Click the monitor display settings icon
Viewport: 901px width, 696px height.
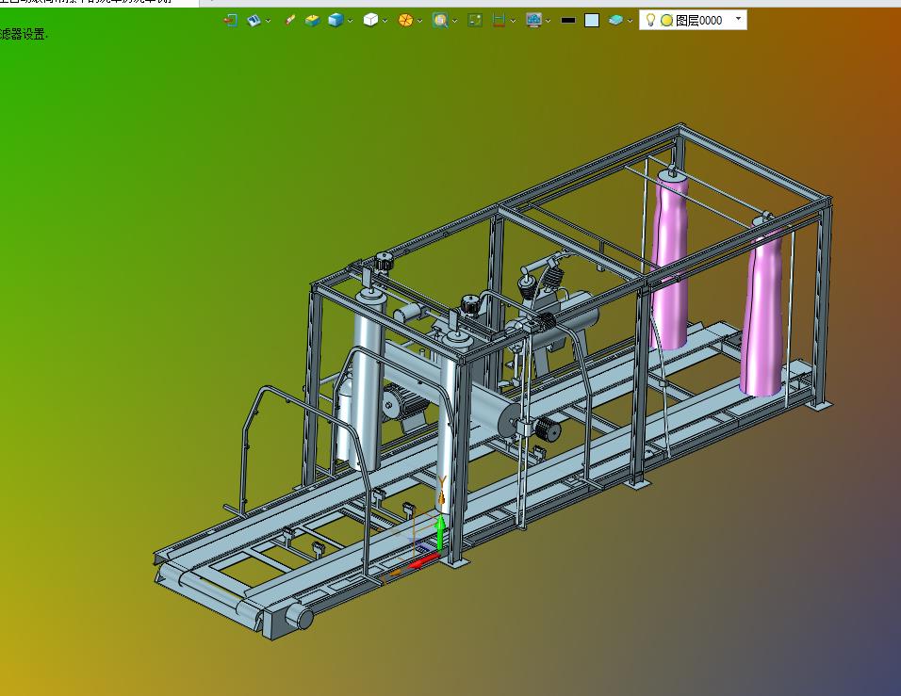point(533,20)
